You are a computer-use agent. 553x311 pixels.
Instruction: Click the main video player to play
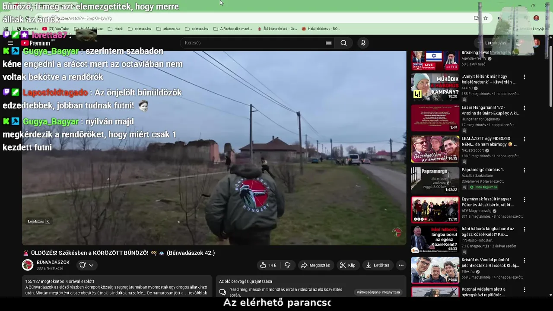point(214,148)
